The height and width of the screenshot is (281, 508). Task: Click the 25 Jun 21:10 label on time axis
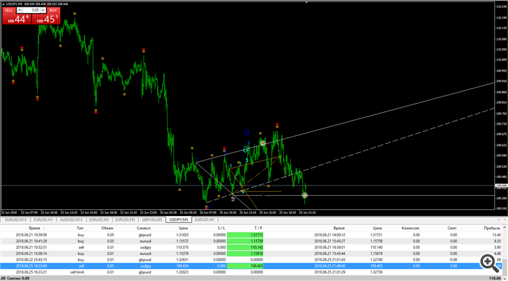coord(308,213)
